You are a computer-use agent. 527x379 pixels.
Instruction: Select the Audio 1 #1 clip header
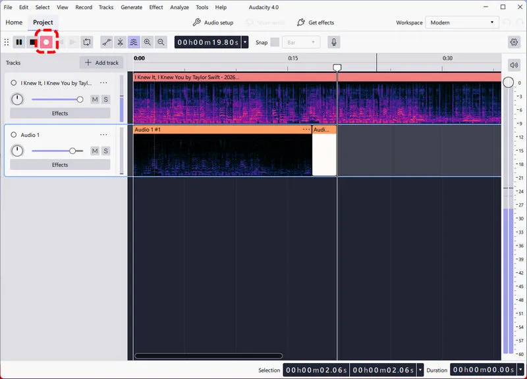pos(223,129)
